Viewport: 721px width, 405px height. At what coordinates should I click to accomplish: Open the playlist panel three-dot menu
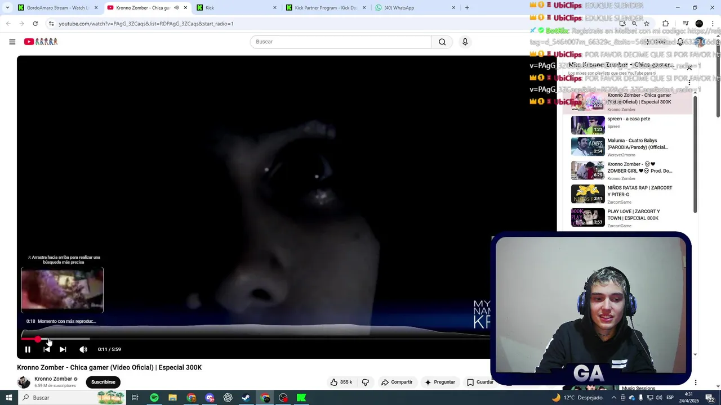689,83
